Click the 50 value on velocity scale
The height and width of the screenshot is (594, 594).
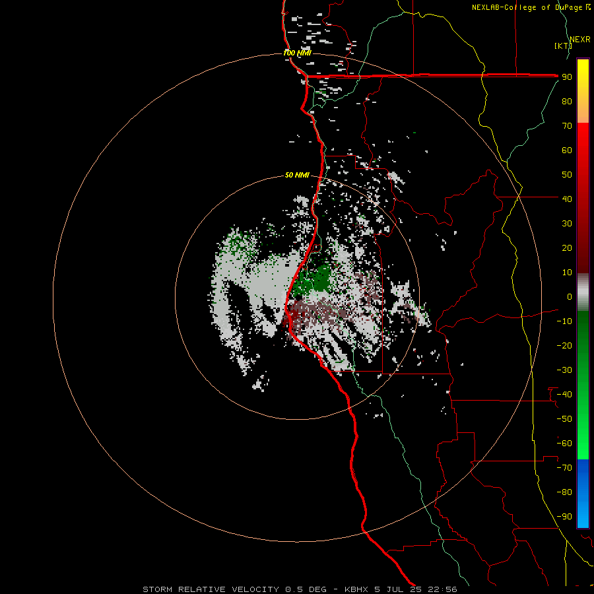(567, 175)
